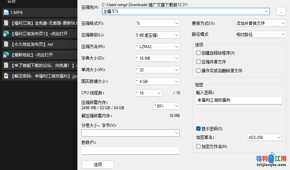This screenshot has width=290, height=170.
Task: Click the 输入密码 password field
Action: tap(239, 100)
